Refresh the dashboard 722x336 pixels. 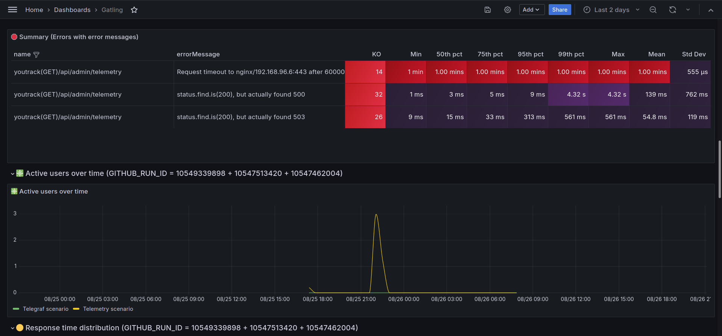(x=673, y=10)
